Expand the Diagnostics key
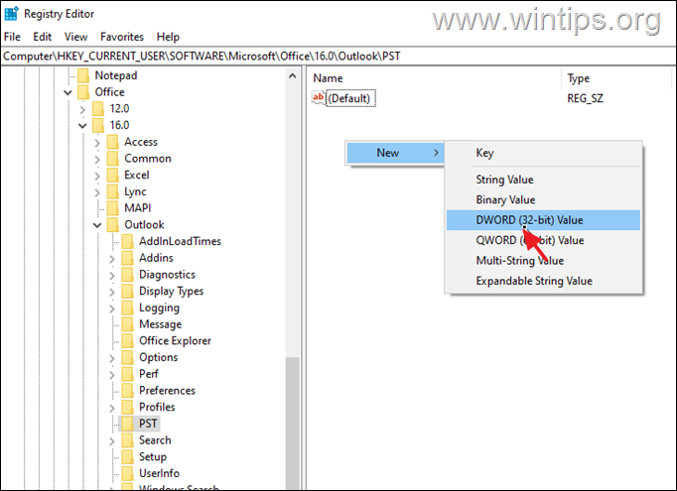Image resolution: width=677 pixels, height=491 pixels. pos(112,276)
